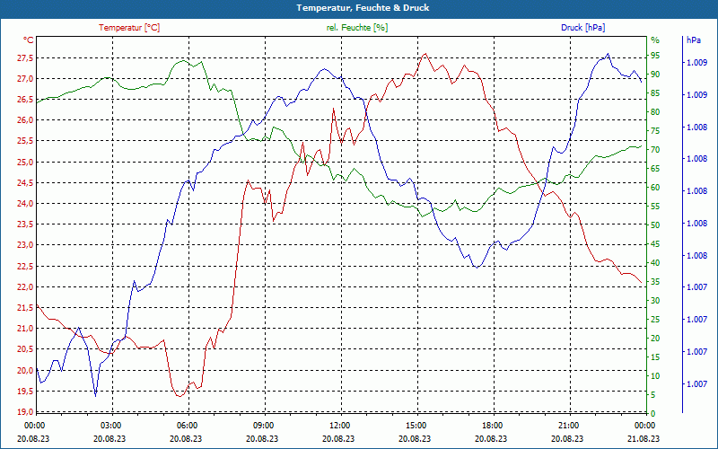
Task: Click the 10 humidity axis tick
Action: click(655, 376)
